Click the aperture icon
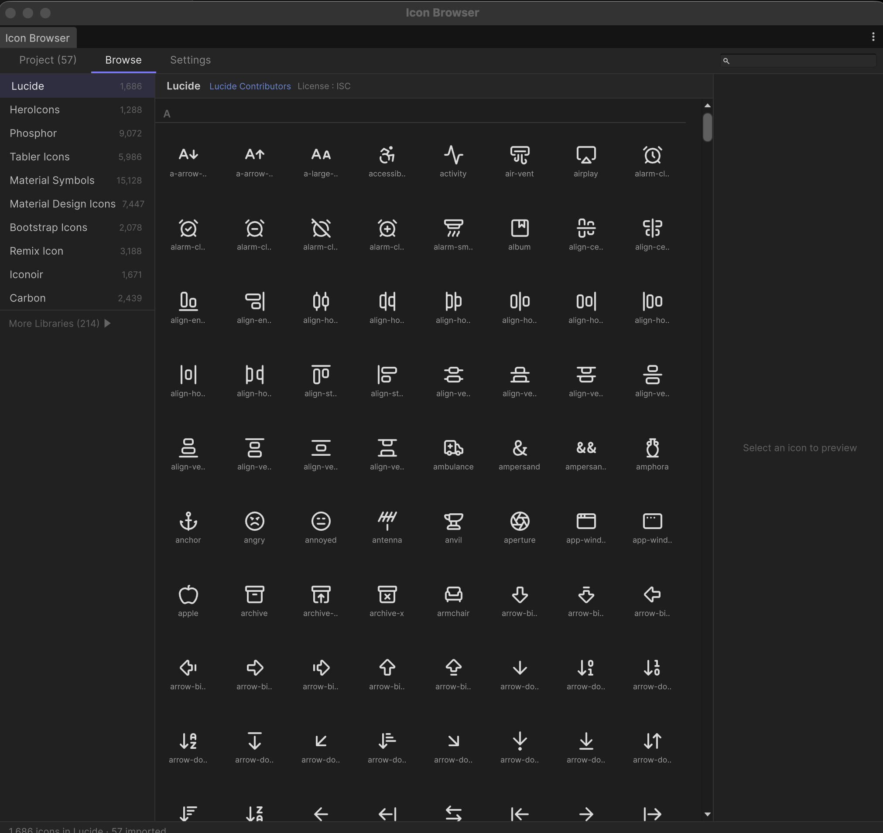The width and height of the screenshot is (883, 833). 519,521
